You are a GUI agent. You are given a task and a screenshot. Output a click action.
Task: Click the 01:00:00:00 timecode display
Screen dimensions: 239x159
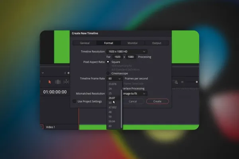click(55, 92)
